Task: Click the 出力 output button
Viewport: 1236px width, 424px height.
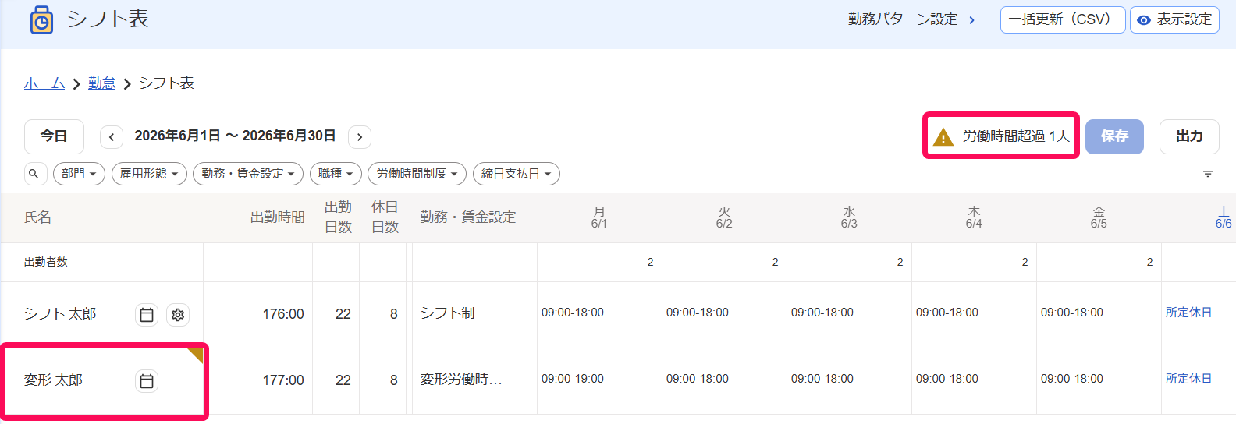Action: pyautogui.click(x=1189, y=136)
